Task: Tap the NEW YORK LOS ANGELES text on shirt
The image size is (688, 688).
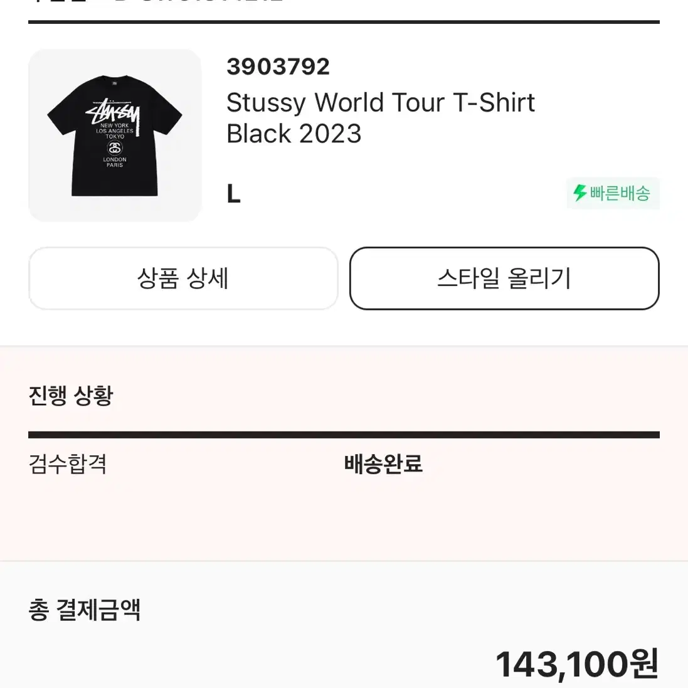Action: pos(115,128)
